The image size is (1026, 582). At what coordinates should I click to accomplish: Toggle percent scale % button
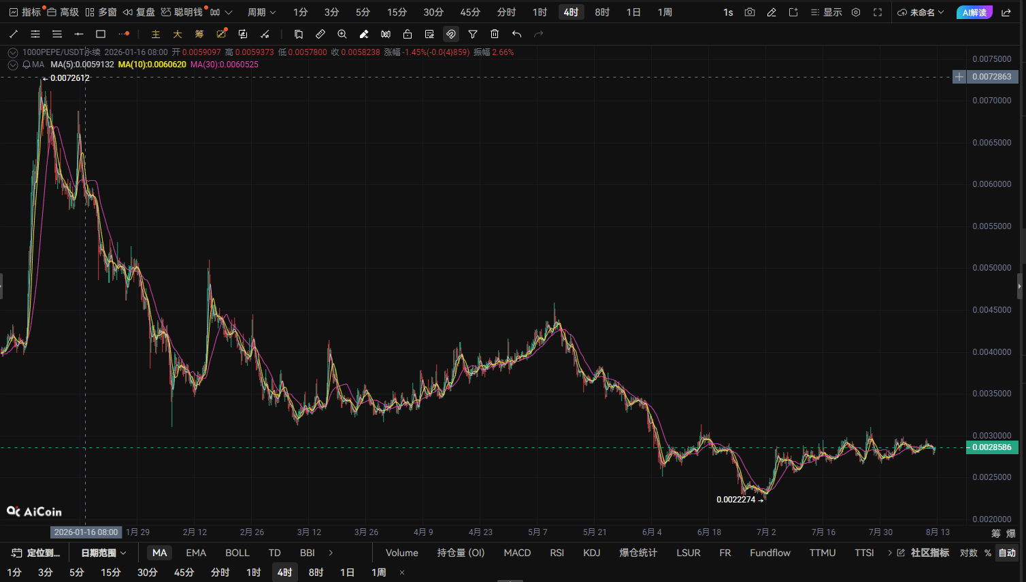[x=988, y=553]
